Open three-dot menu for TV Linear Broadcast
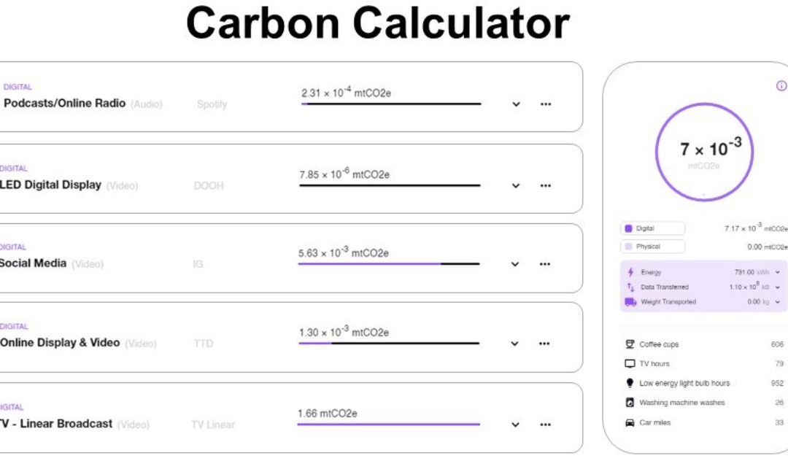Image resolution: width=788 pixels, height=461 pixels. [545, 425]
